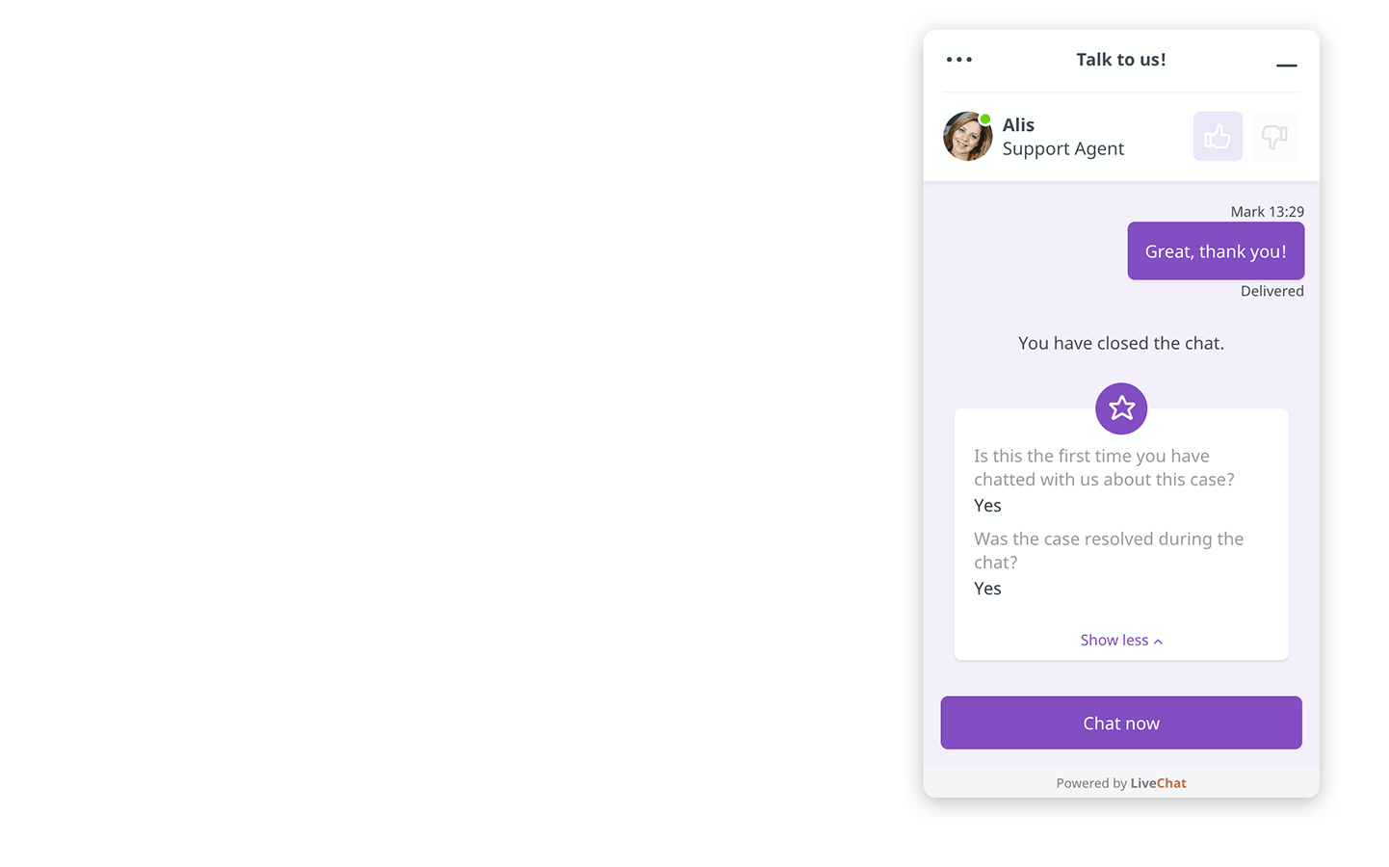Open the three-dots options menu

pyautogui.click(x=958, y=60)
